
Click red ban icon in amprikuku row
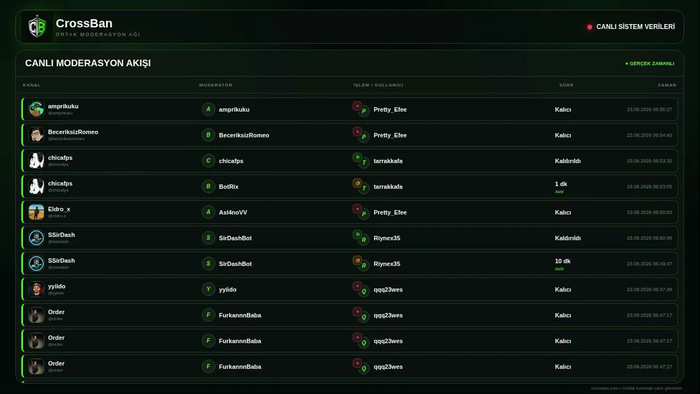357,106
